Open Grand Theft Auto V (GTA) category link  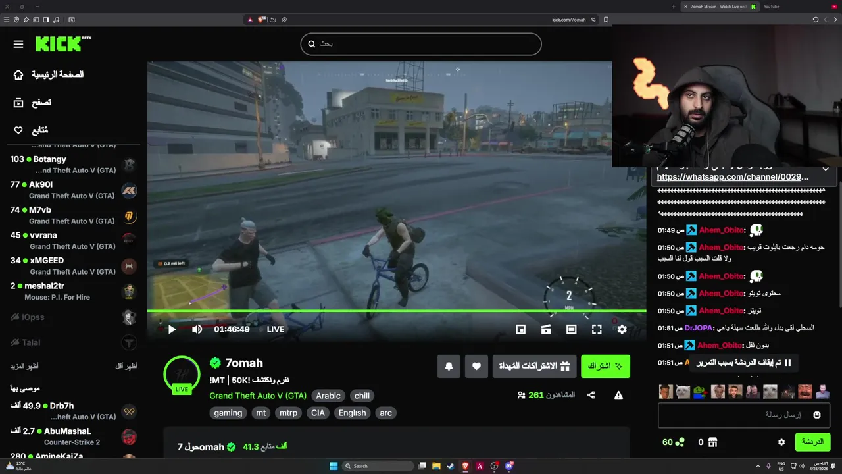[x=258, y=396]
